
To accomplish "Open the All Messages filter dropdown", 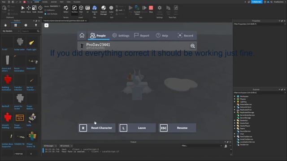I will click(50, 146).
